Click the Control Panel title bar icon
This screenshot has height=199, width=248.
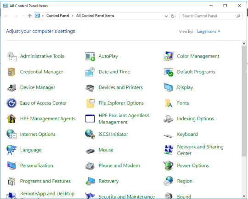(6, 6)
